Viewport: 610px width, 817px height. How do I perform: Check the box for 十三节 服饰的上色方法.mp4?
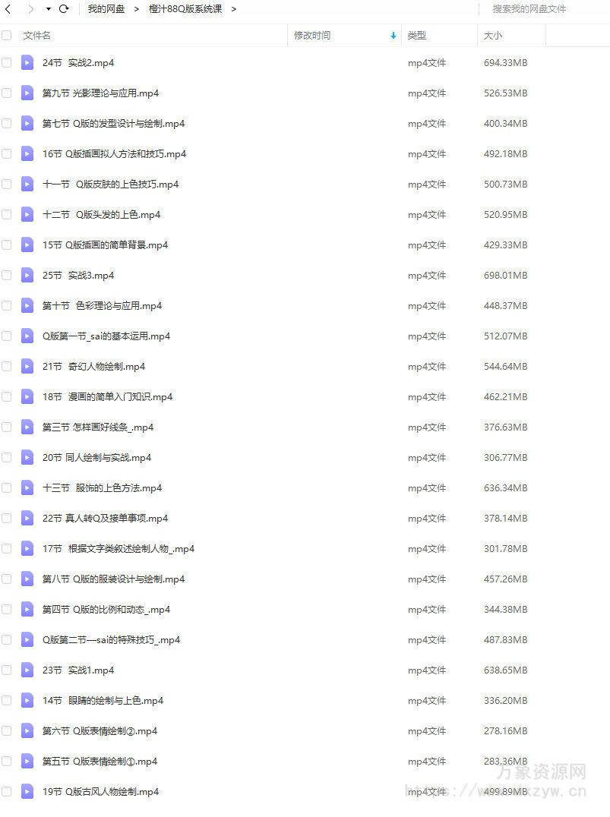click(7, 487)
